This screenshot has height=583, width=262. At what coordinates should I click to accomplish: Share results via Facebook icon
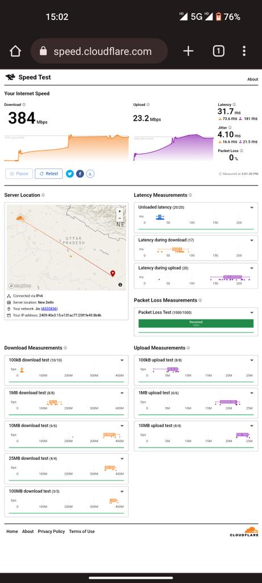pyautogui.click(x=80, y=174)
